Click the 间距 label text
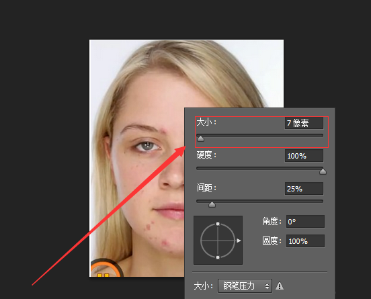Image resolution: width=371 pixels, height=299 pixels. [x=206, y=188]
